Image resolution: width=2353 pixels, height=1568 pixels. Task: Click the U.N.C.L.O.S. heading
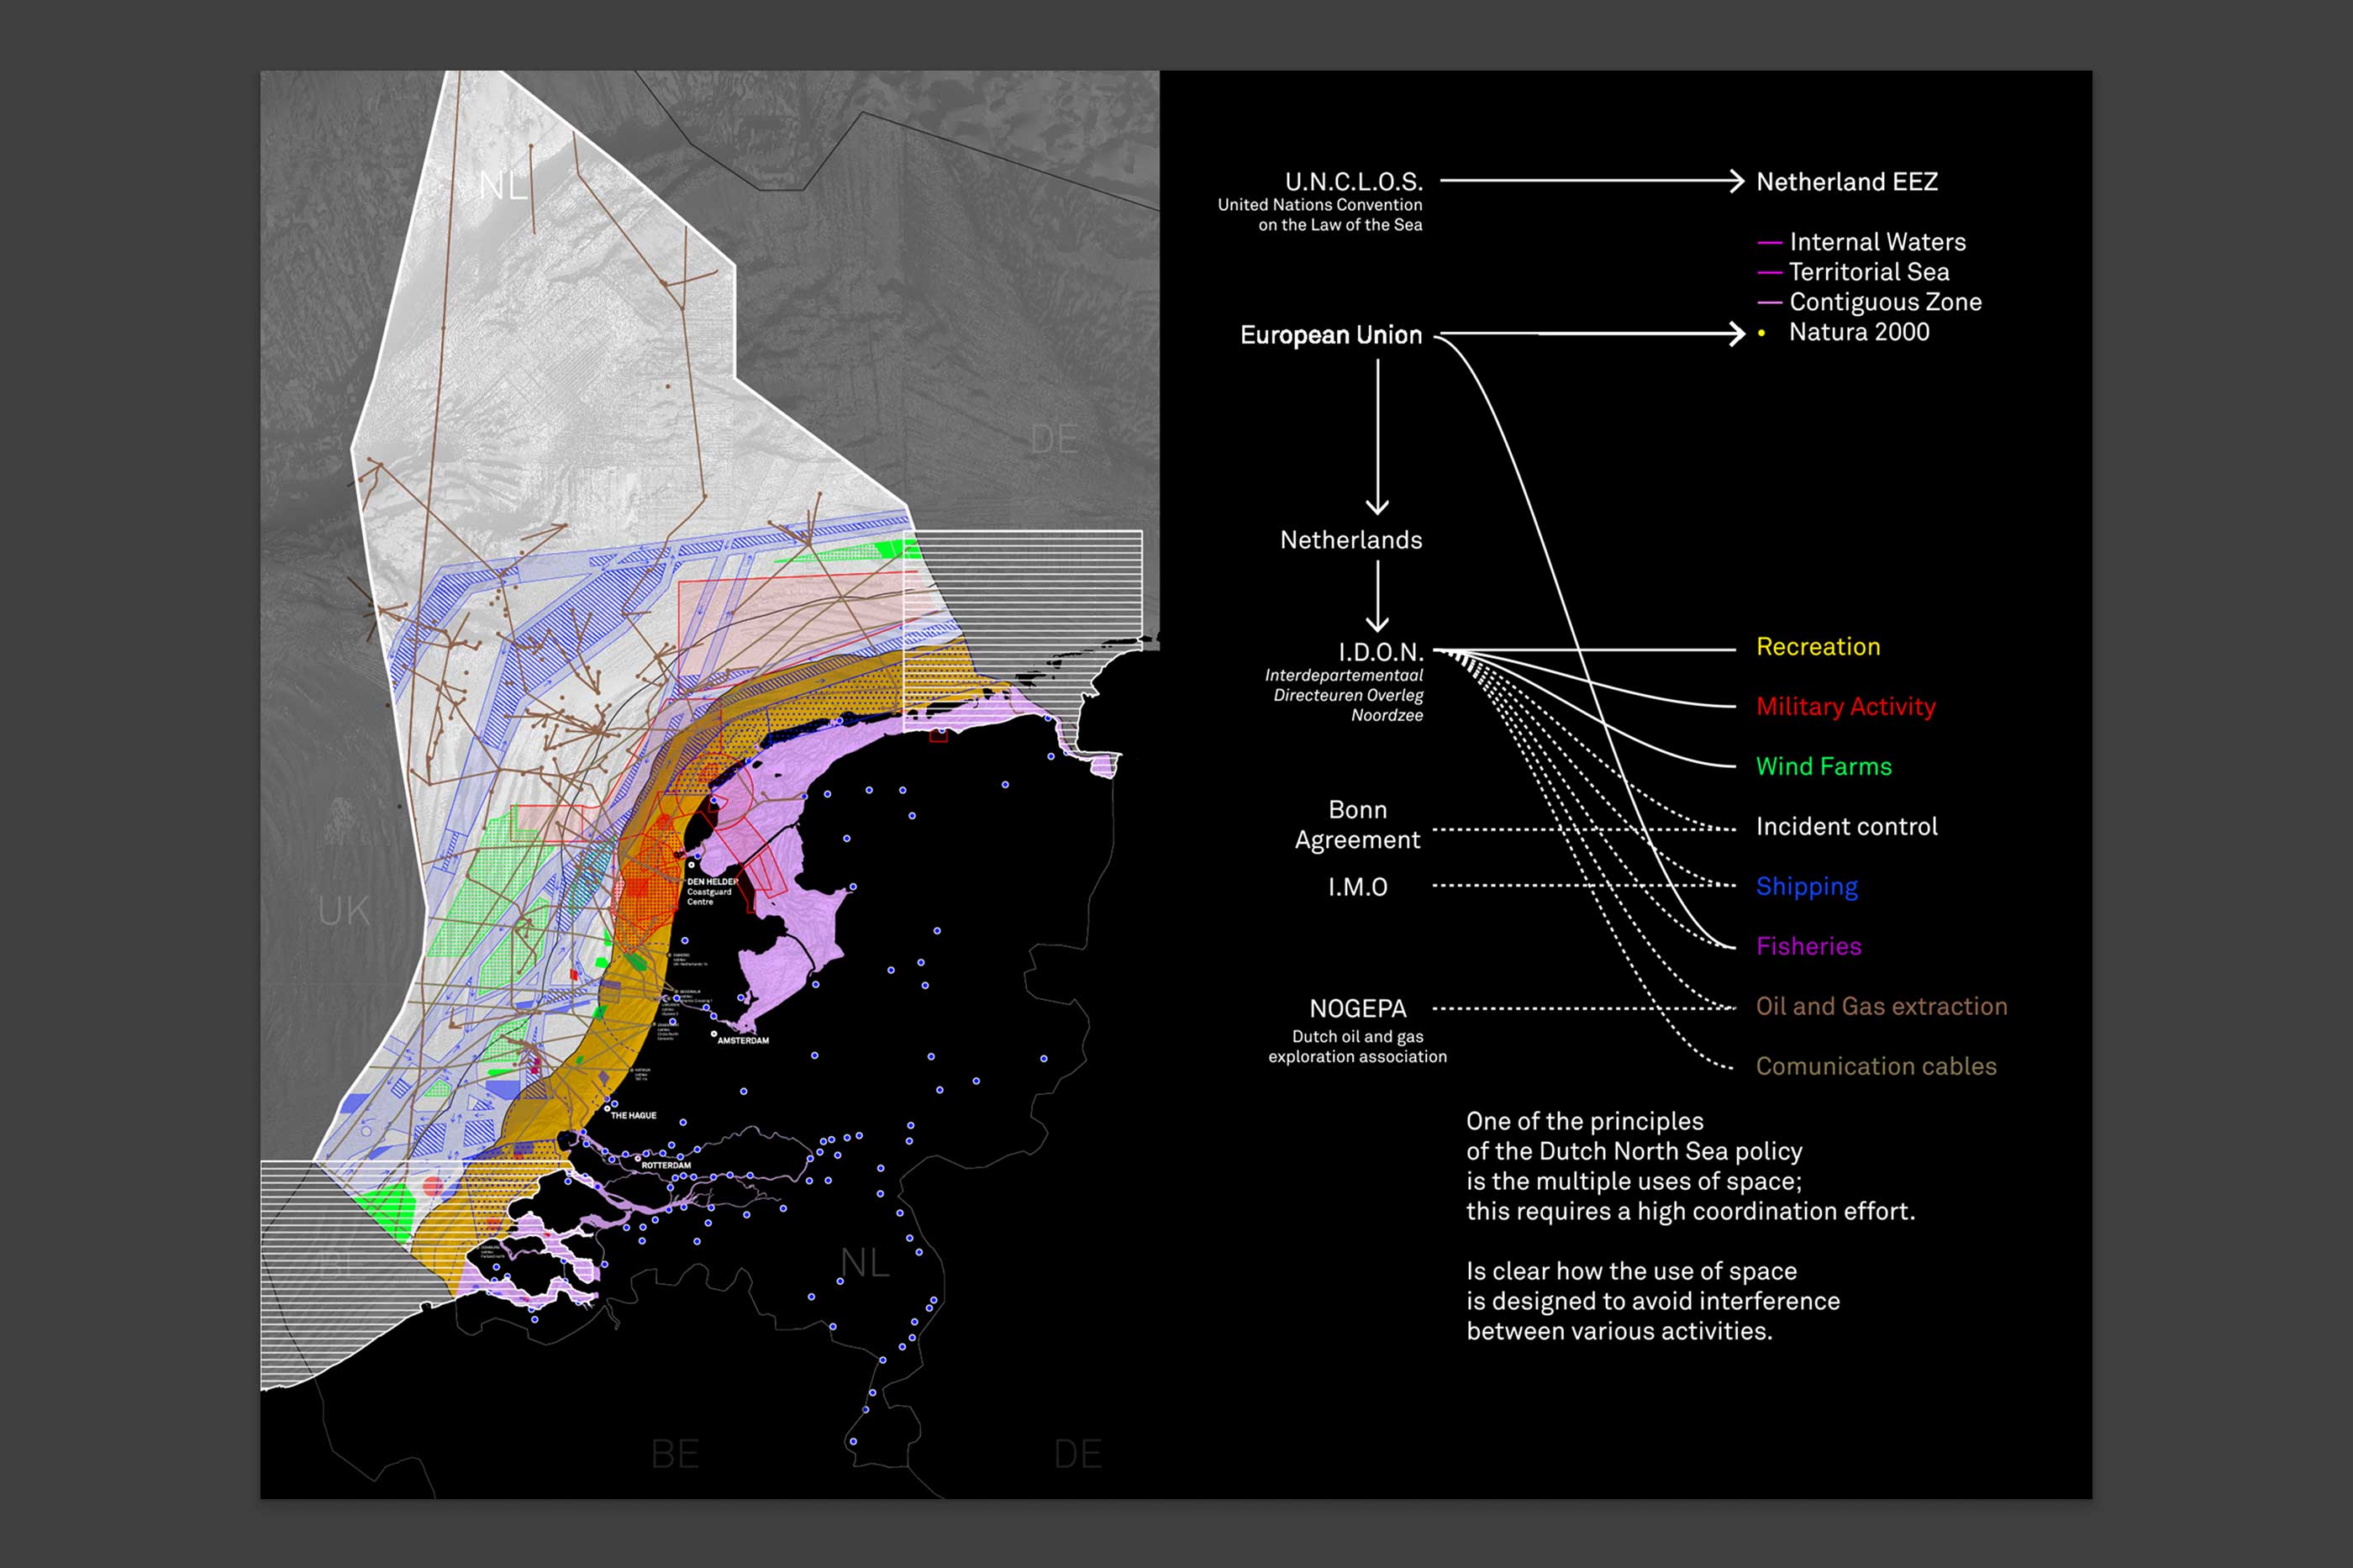(x=1353, y=182)
